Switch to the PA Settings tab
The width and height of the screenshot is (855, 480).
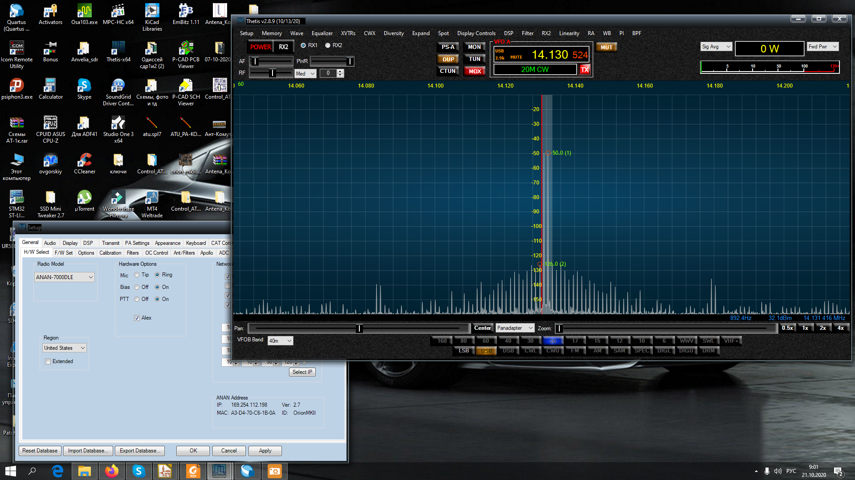coord(137,243)
